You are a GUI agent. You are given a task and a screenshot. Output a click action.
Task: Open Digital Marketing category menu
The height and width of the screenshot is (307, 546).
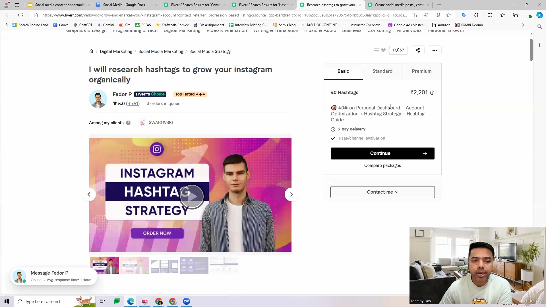(x=182, y=30)
